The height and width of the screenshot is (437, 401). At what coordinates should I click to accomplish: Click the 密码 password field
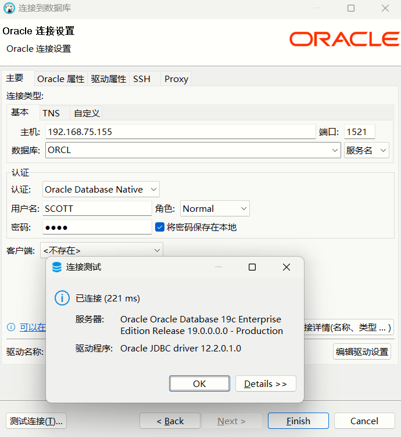coord(97,227)
